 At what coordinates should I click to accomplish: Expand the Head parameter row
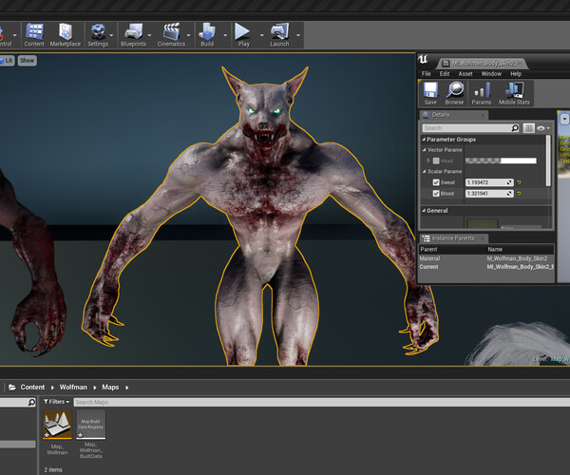point(428,161)
